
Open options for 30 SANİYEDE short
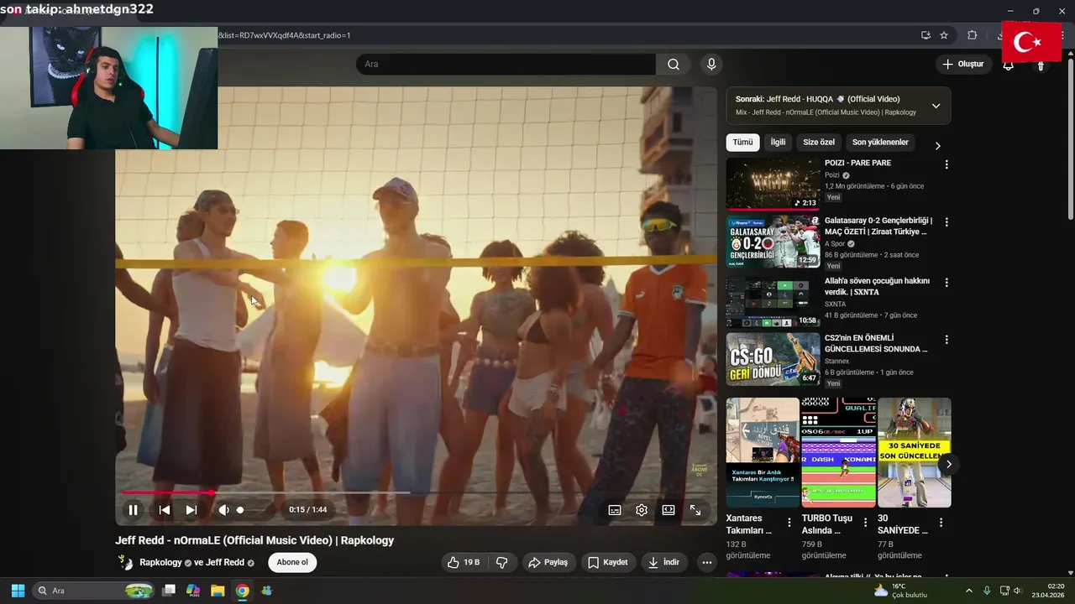941,523
